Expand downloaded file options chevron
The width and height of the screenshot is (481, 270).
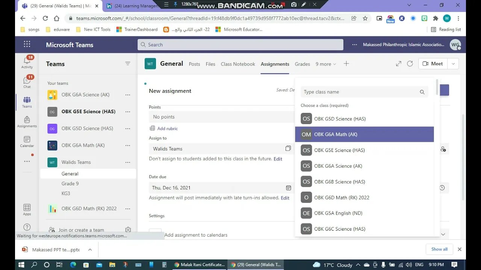90,249
